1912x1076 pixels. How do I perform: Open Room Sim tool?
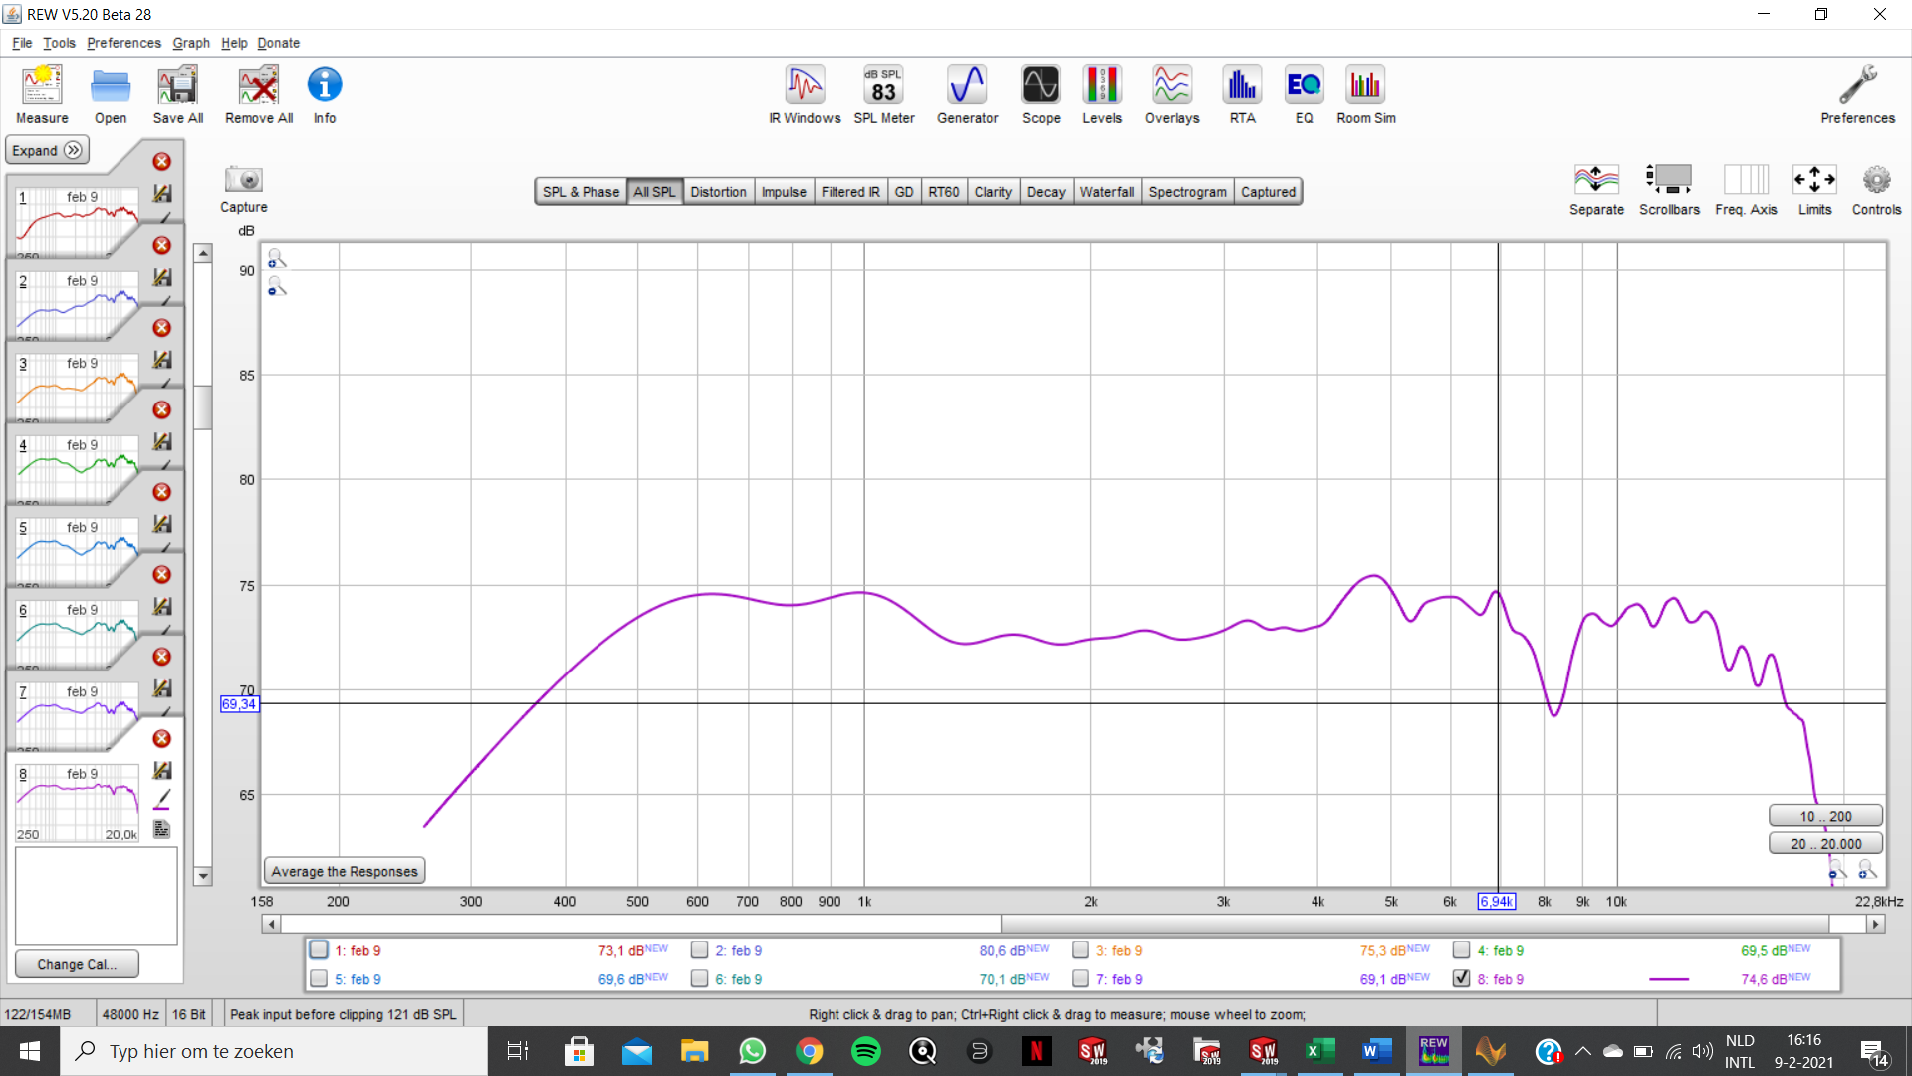(x=1365, y=95)
